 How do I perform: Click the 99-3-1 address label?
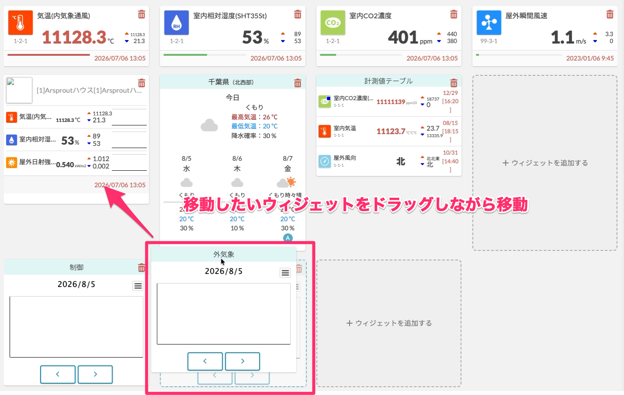(489, 41)
